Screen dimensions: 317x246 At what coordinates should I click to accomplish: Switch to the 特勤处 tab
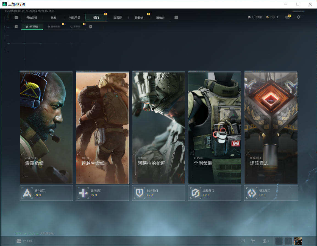[139, 18]
